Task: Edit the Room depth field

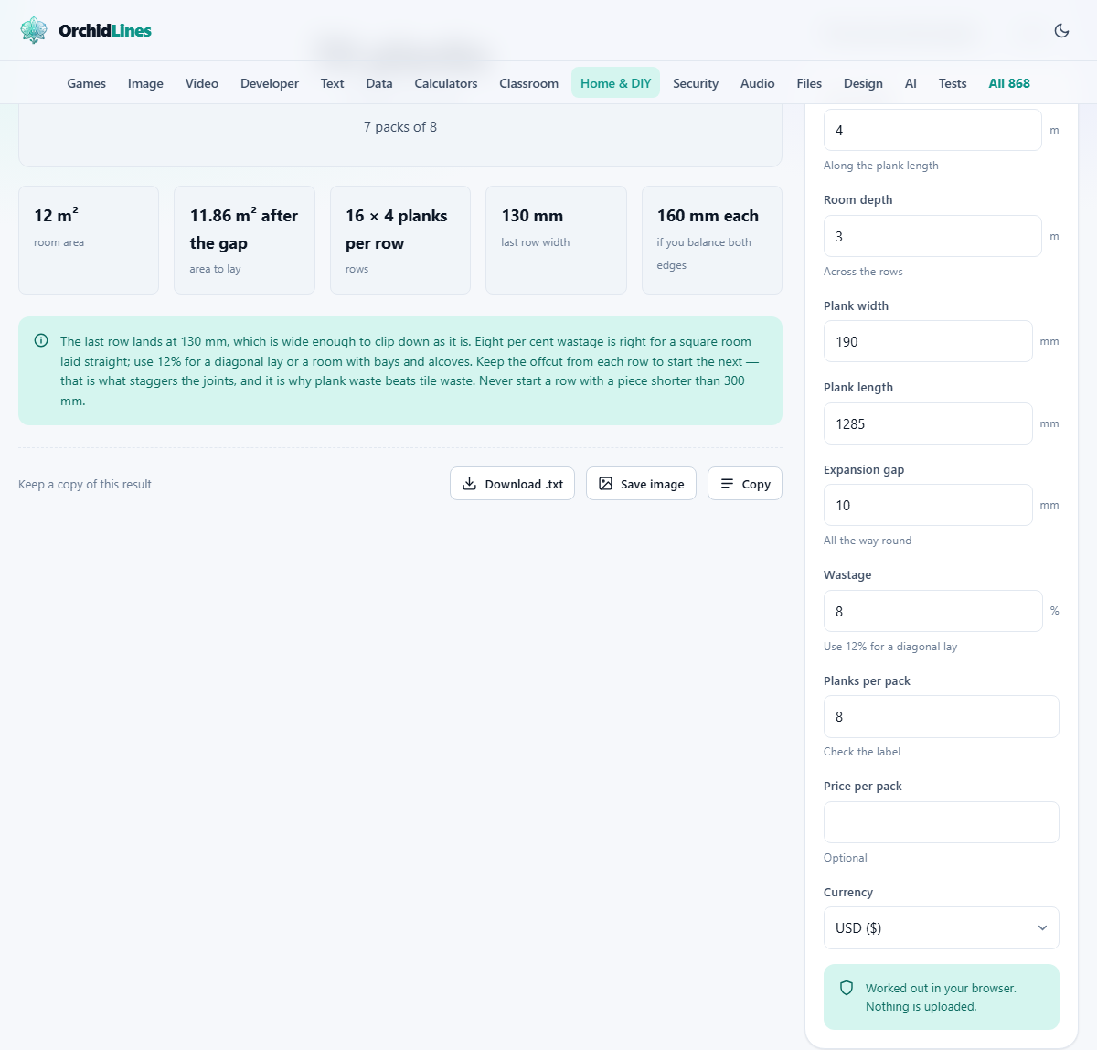Action: click(x=932, y=236)
